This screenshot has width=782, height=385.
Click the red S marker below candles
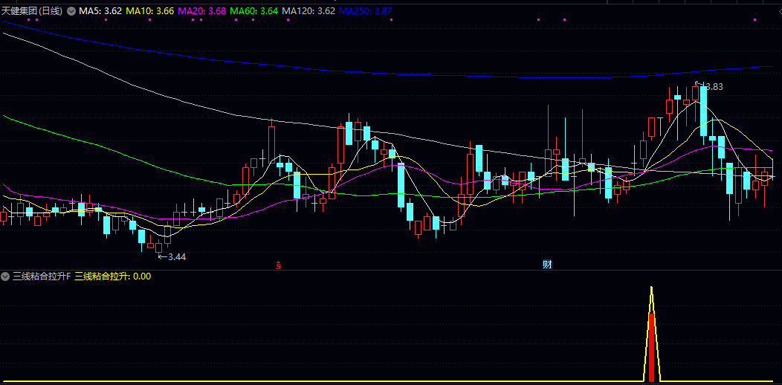279,264
